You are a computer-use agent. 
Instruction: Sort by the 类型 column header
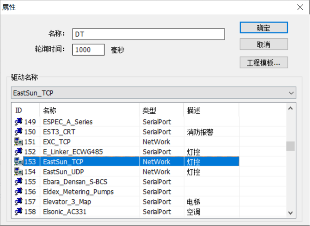(162, 110)
